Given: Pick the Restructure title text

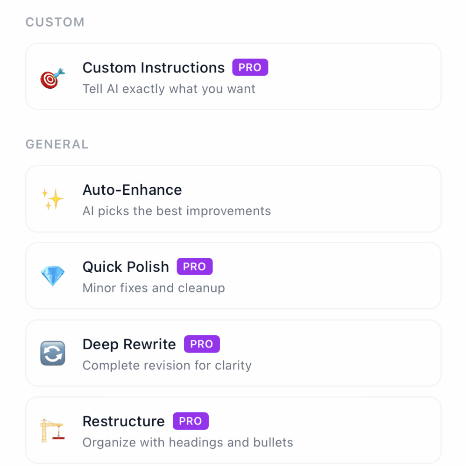Looking at the screenshot, I should 124,422.
